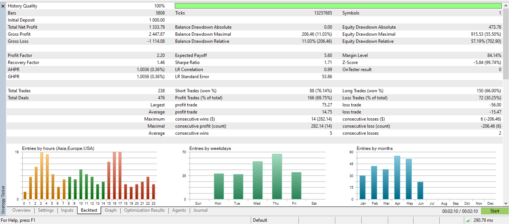Open the Journal tab
Screen dimensions: 509x224
click(200, 210)
